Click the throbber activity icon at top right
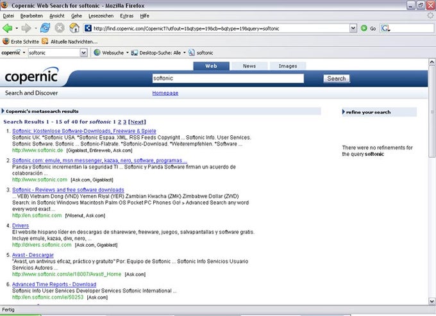 click(431, 15)
